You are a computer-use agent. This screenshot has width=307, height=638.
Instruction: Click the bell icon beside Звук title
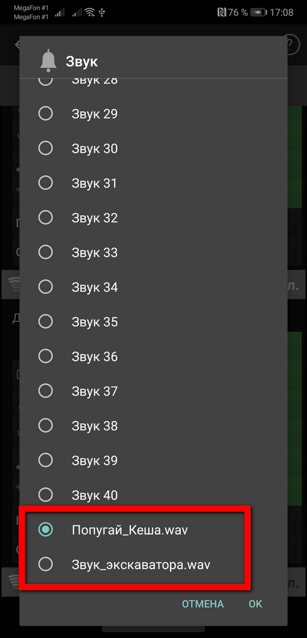[48, 60]
